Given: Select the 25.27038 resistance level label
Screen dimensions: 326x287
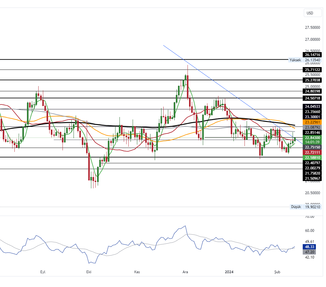Looking at the screenshot, I should click(312, 80).
